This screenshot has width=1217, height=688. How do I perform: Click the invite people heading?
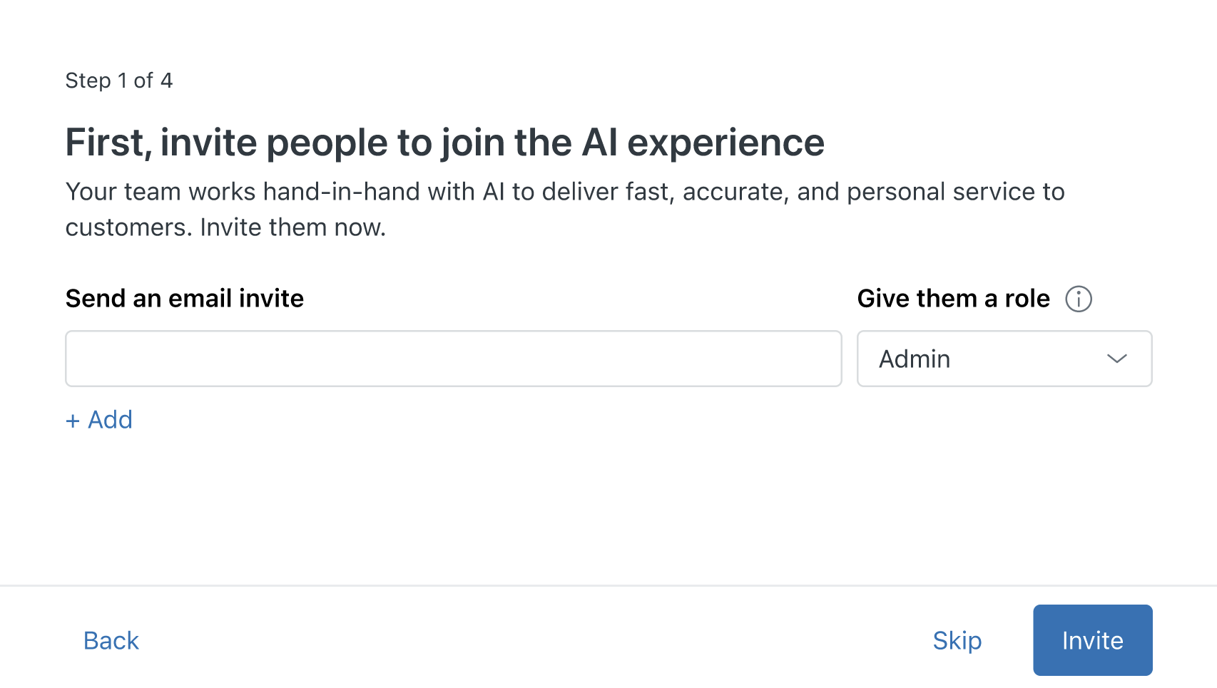click(x=444, y=143)
